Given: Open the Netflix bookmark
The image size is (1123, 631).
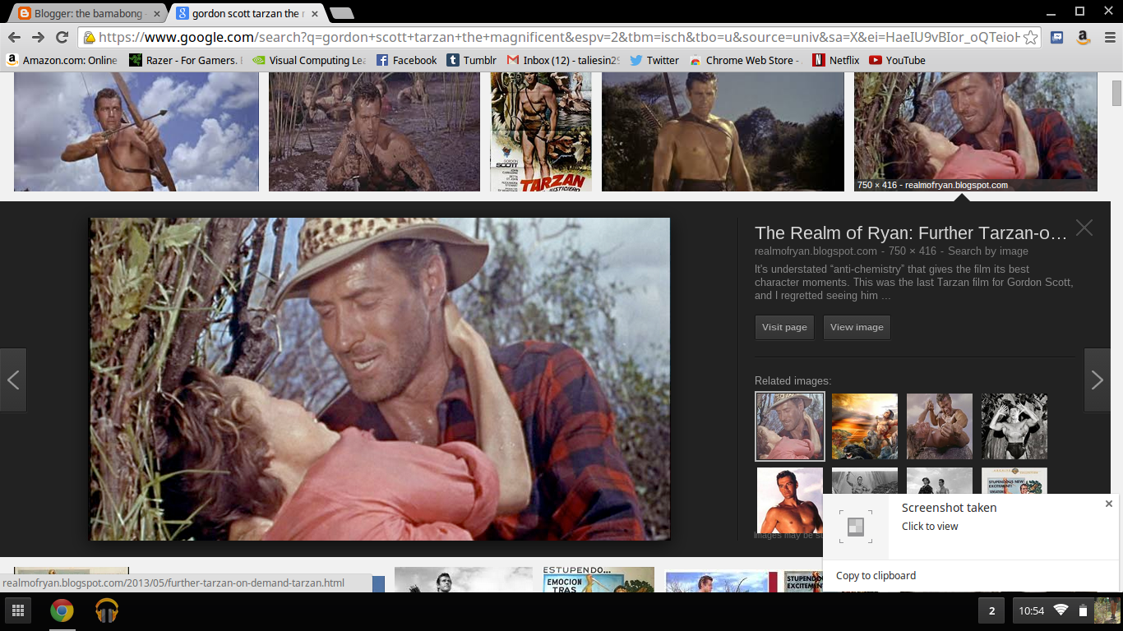Looking at the screenshot, I should coord(835,60).
